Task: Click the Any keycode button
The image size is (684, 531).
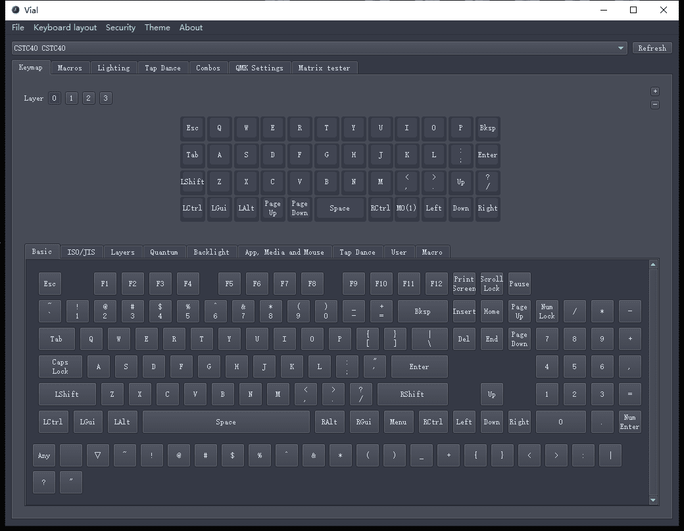Action: tap(43, 455)
